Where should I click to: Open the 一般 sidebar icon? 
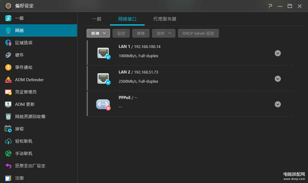click(x=8, y=18)
